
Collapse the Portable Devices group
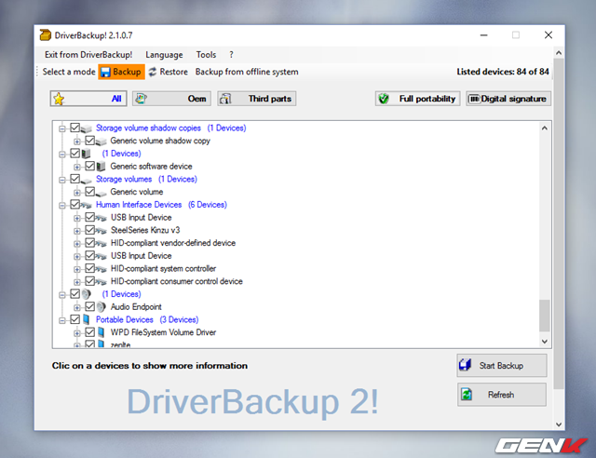[62, 320]
